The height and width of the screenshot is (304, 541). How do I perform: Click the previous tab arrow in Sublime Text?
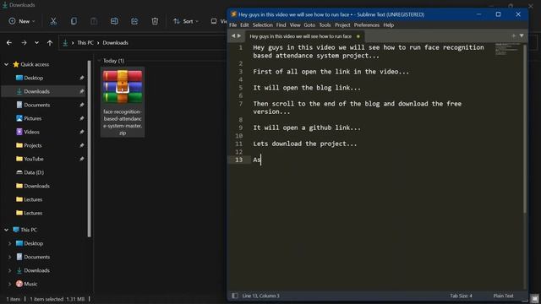(x=233, y=35)
